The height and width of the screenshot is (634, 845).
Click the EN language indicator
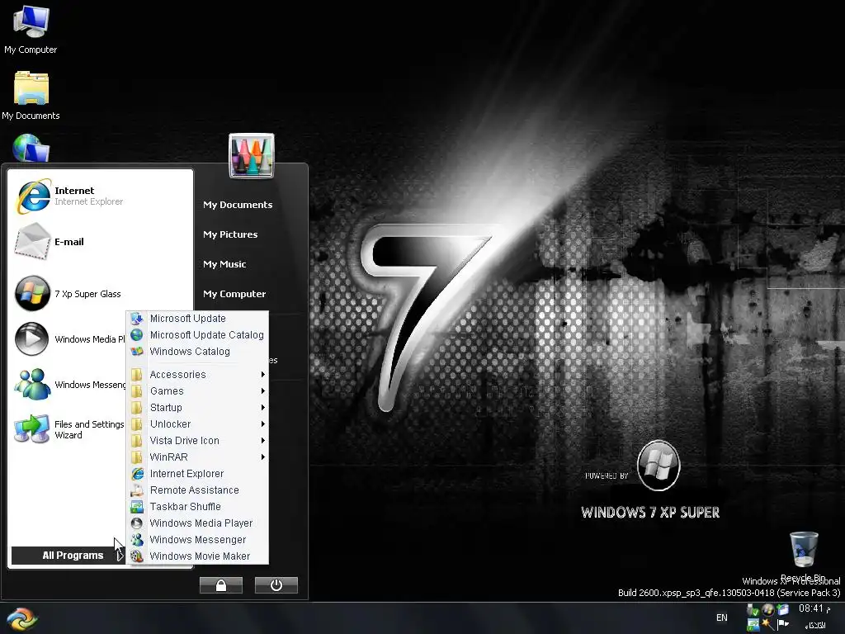721,617
